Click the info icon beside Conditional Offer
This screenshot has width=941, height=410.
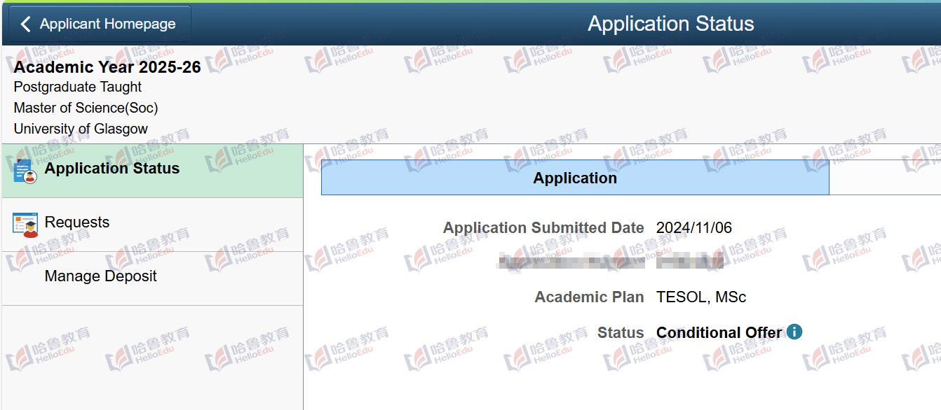coord(794,332)
